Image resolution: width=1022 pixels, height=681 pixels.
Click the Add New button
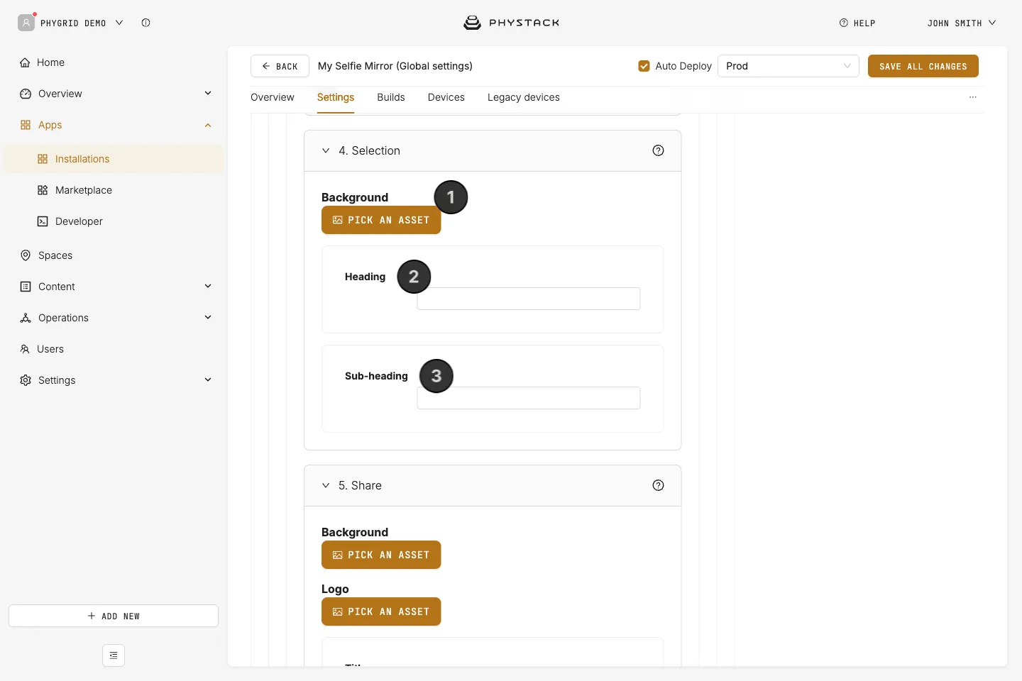(x=114, y=616)
